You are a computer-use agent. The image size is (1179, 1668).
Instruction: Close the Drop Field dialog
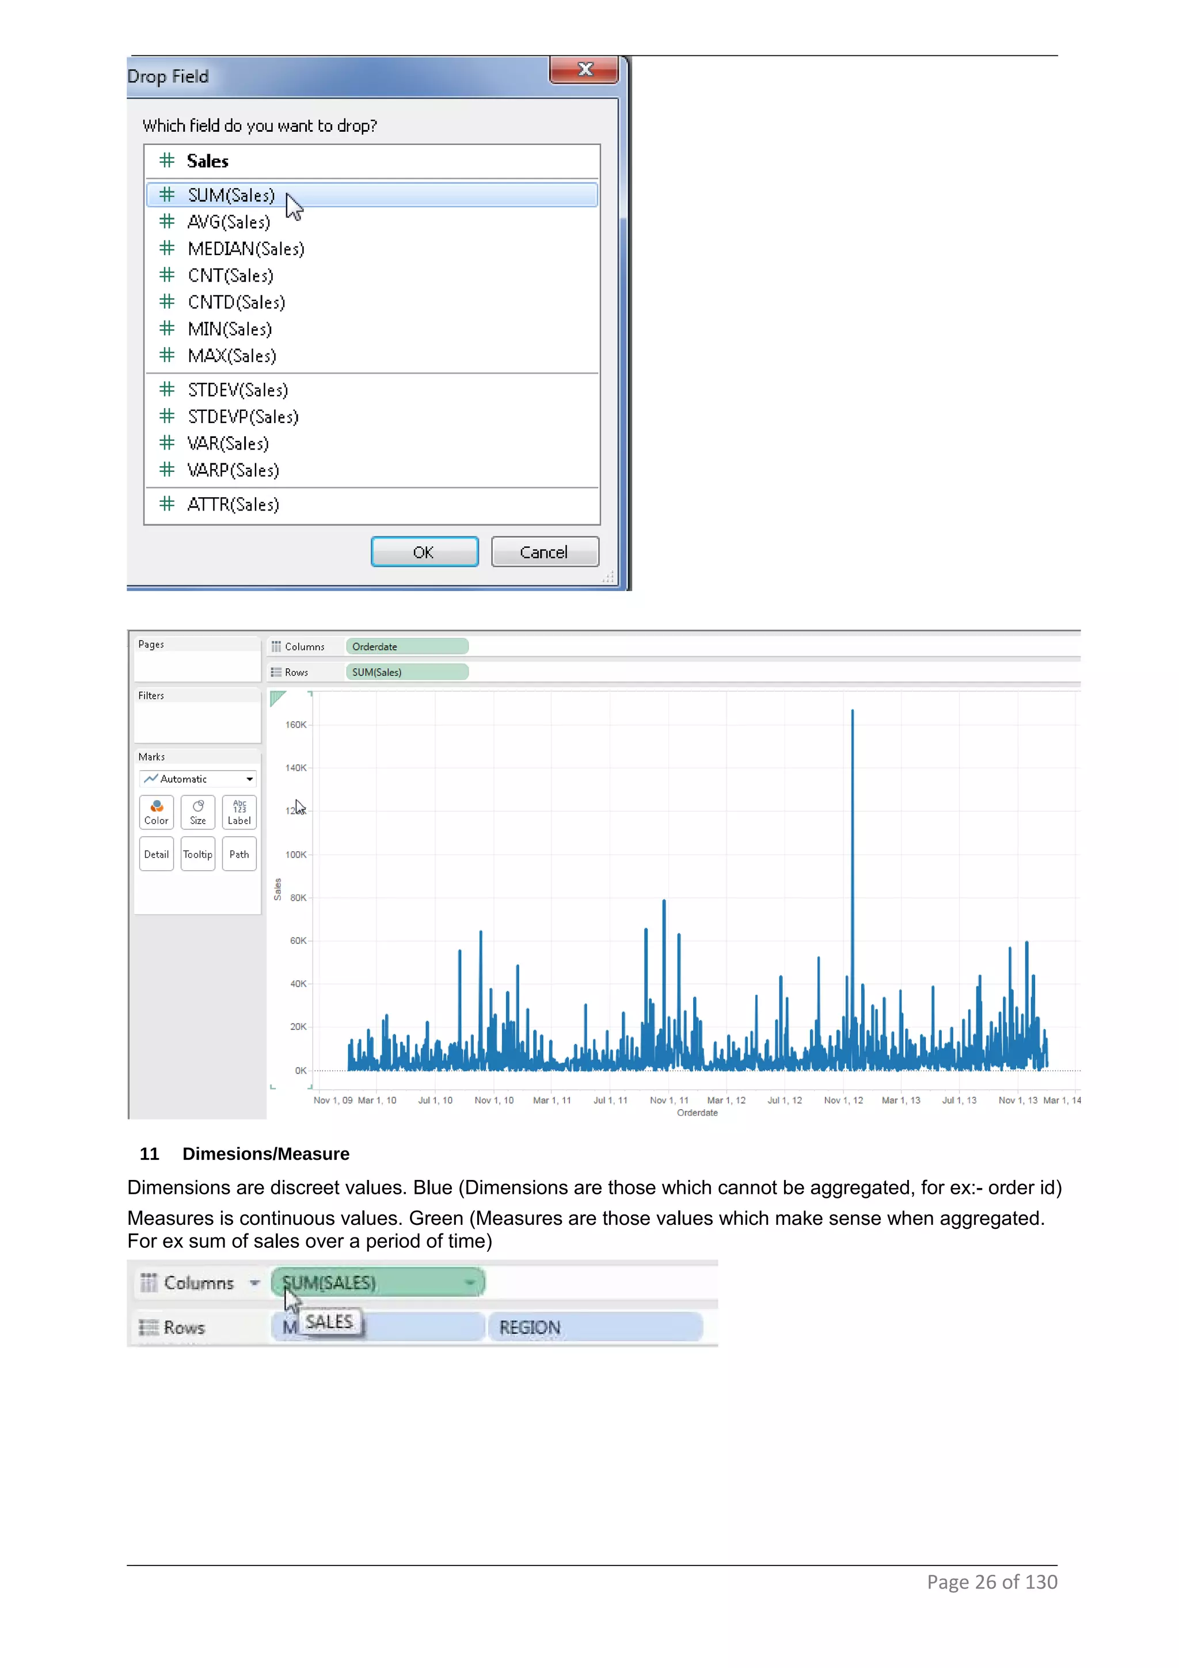click(x=584, y=70)
